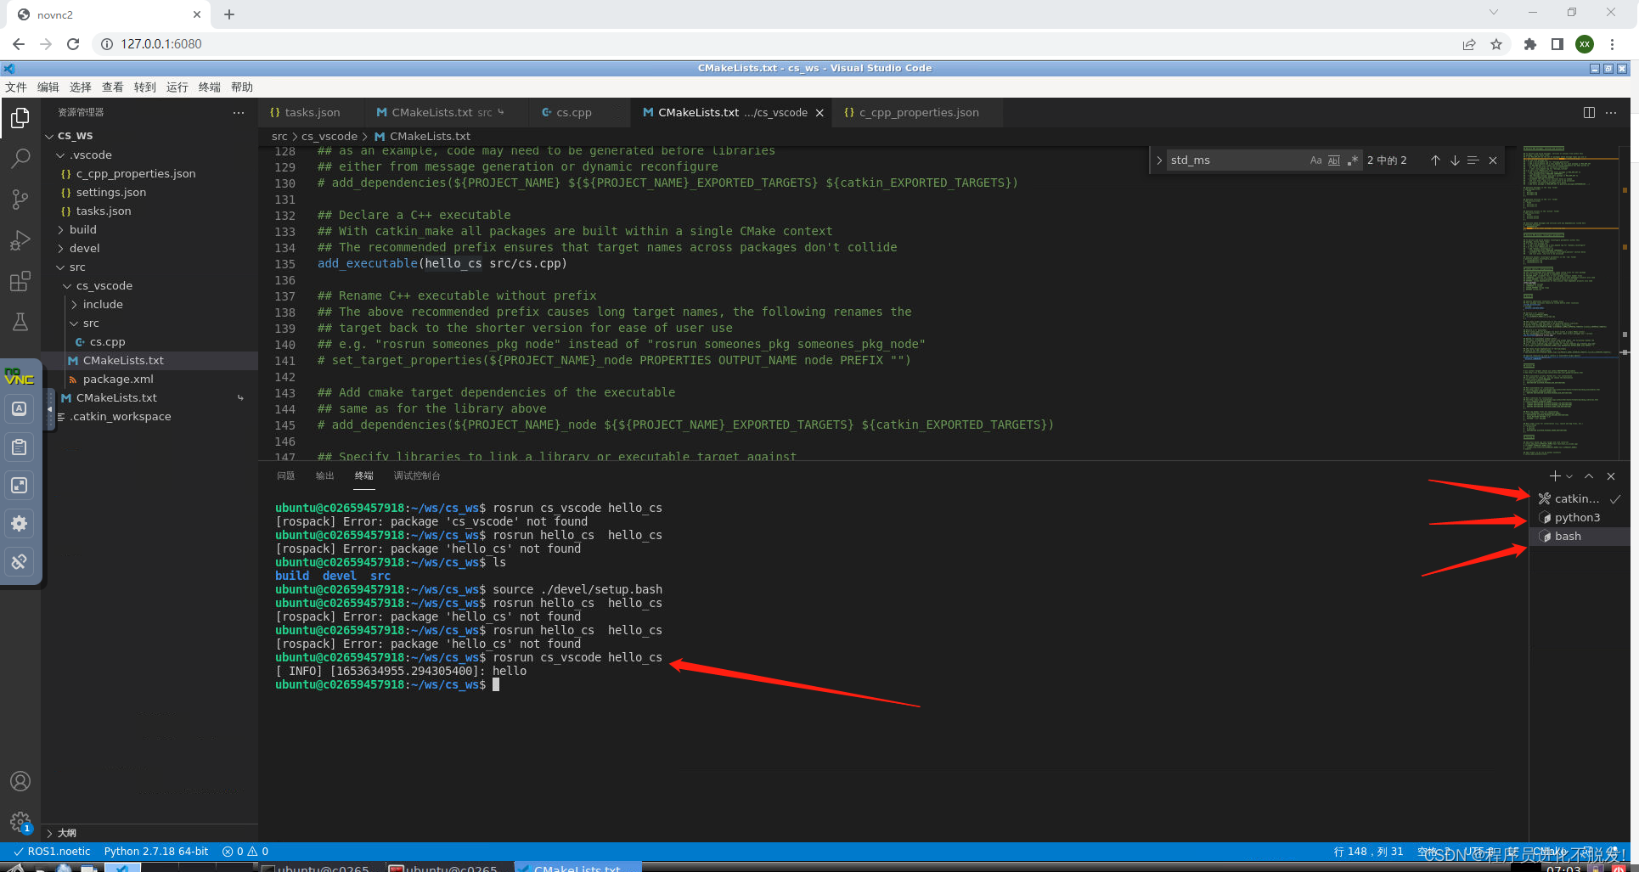Click the code minimap overview
Image resolution: width=1639 pixels, height=872 pixels.
(x=1571, y=301)
